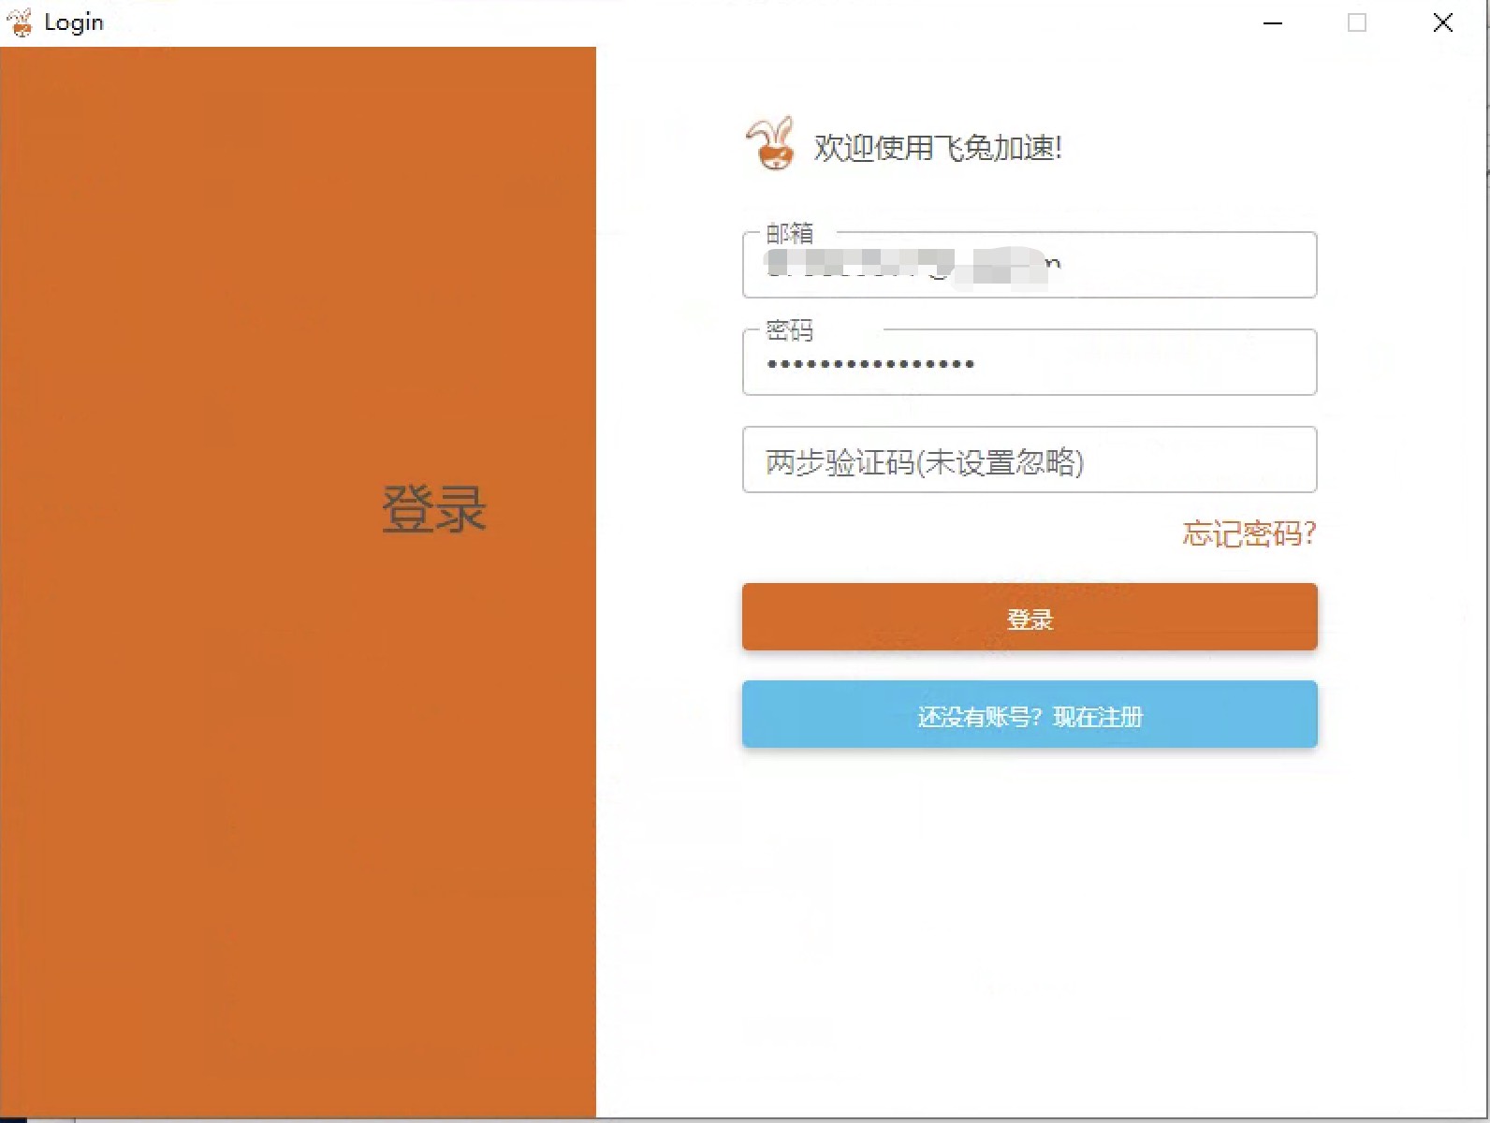
Task: Click the orange 登录 button
Action: 1030,617
